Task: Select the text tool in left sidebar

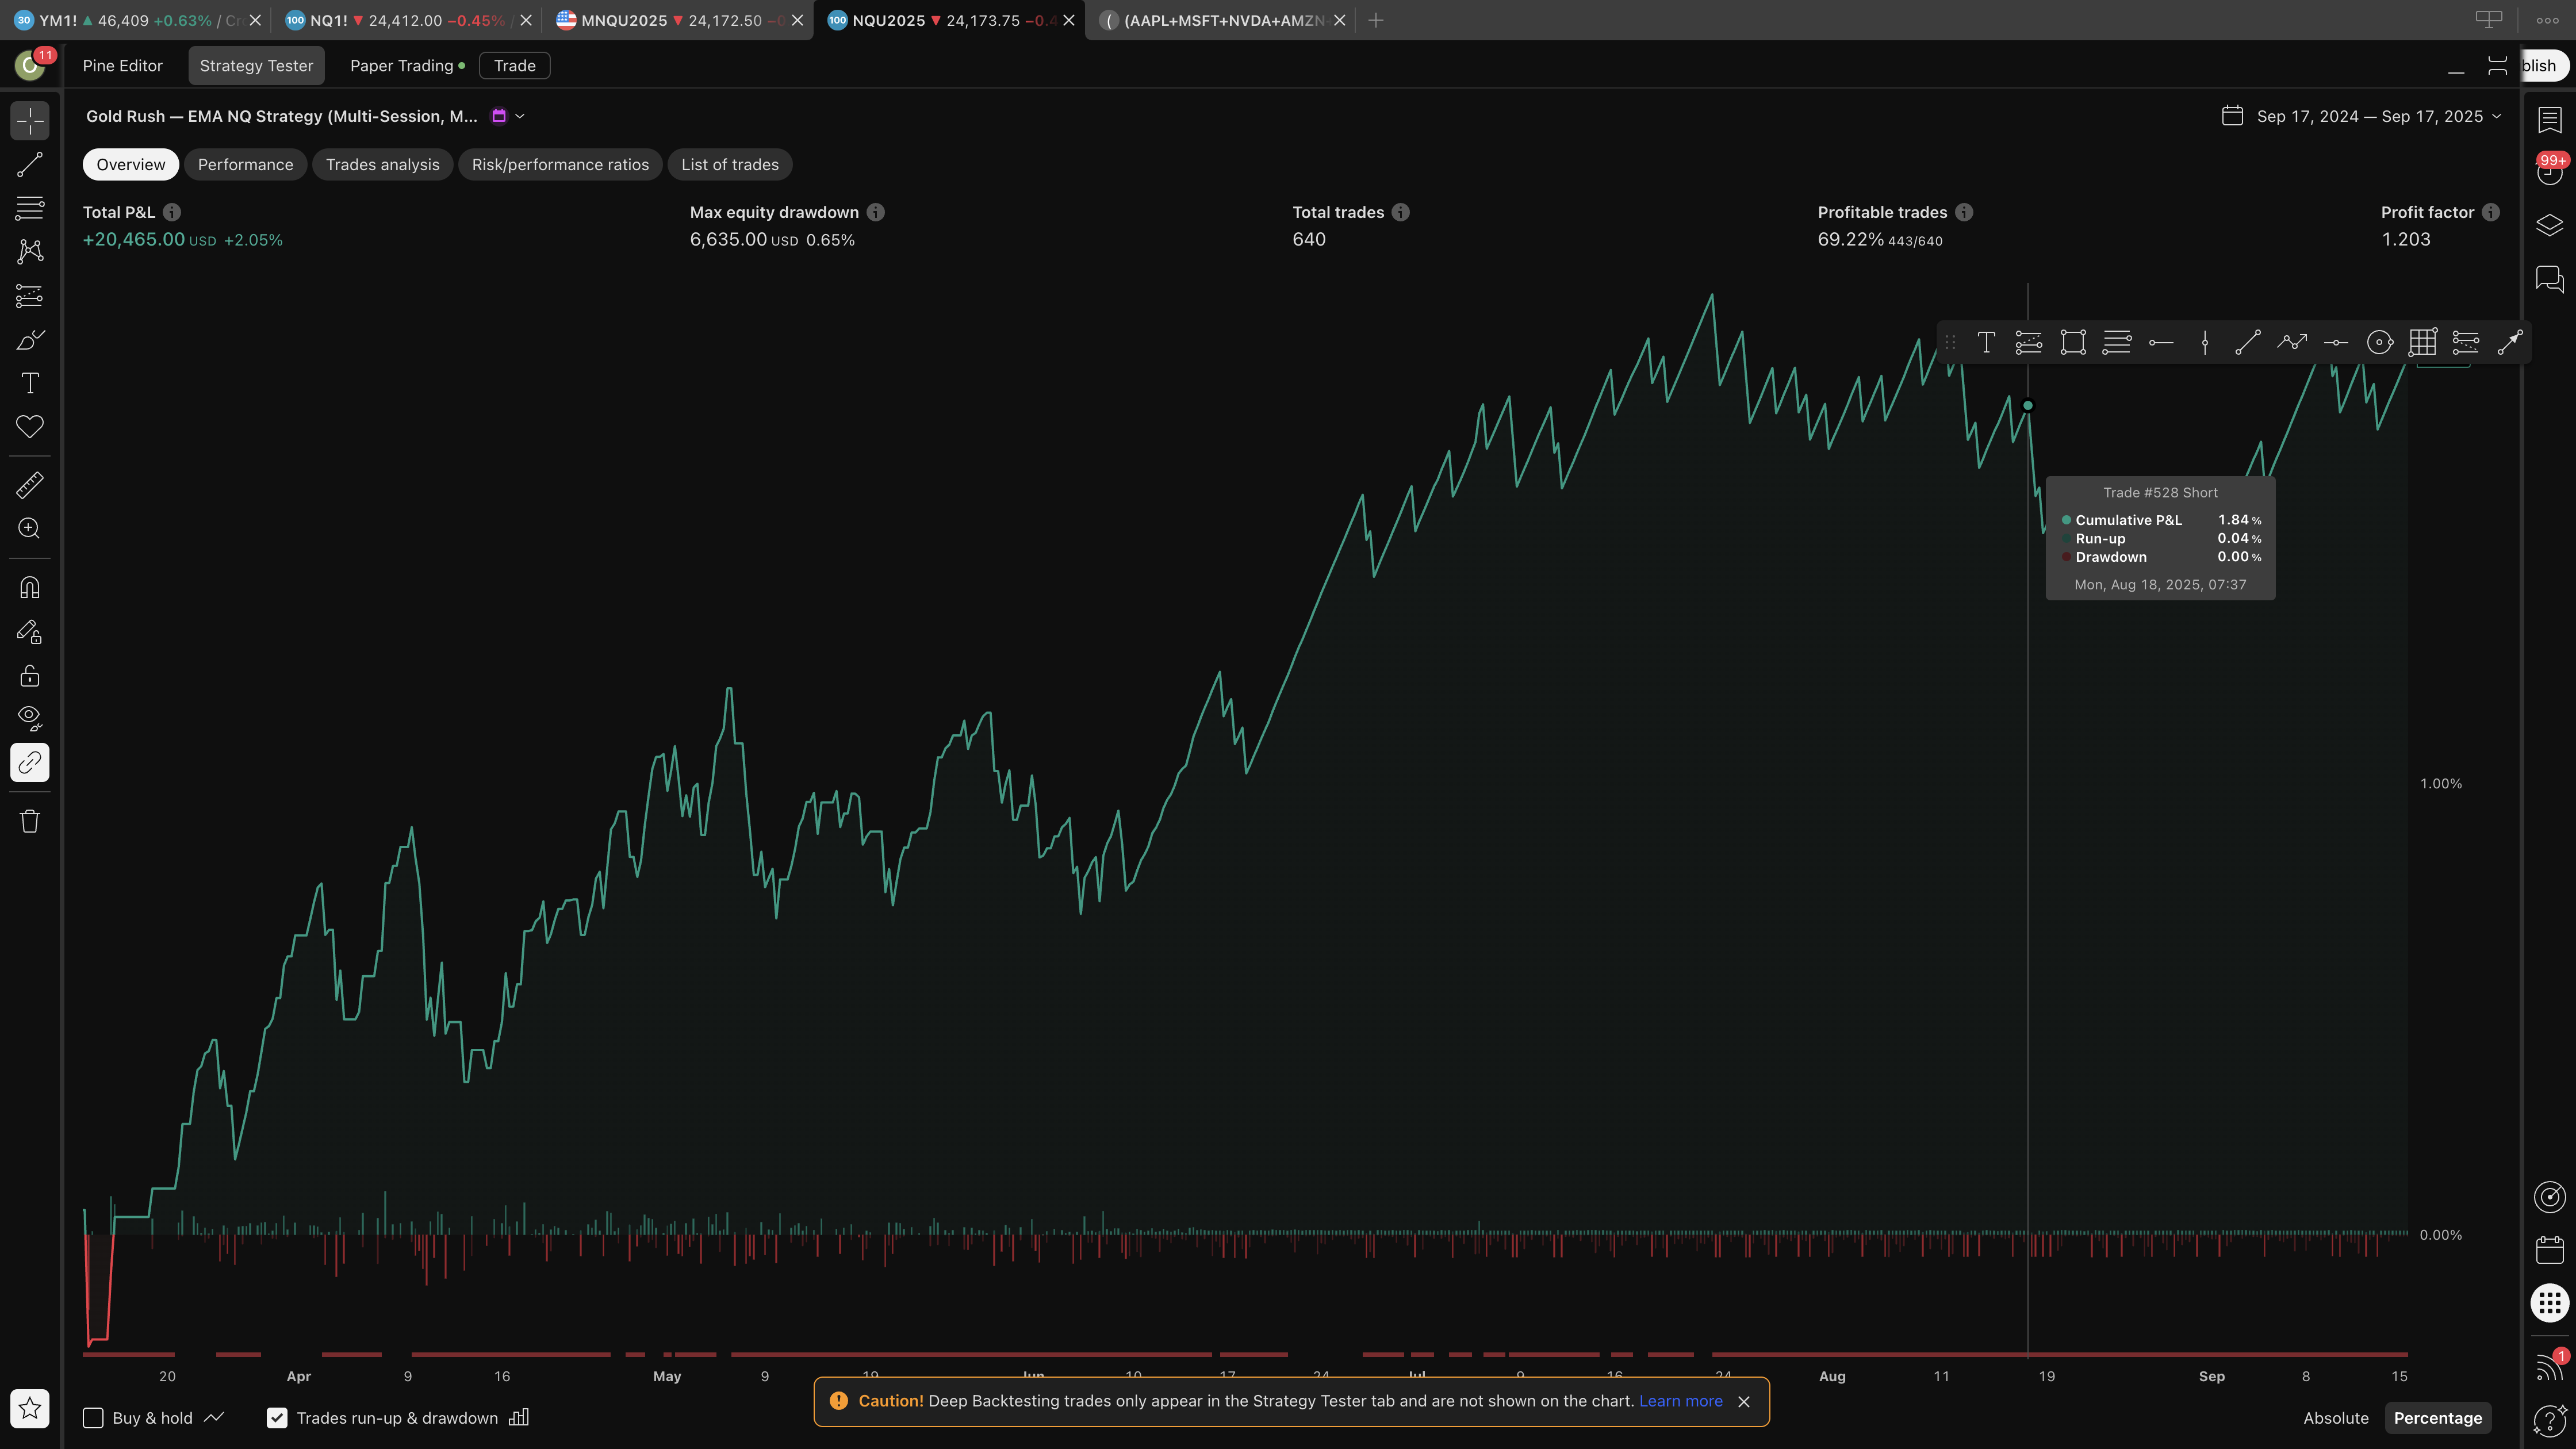Action: [x=30, y=383]
